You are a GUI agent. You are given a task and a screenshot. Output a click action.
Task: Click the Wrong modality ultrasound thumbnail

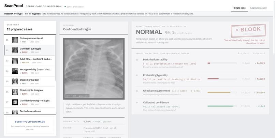click(x=15, y=71)
